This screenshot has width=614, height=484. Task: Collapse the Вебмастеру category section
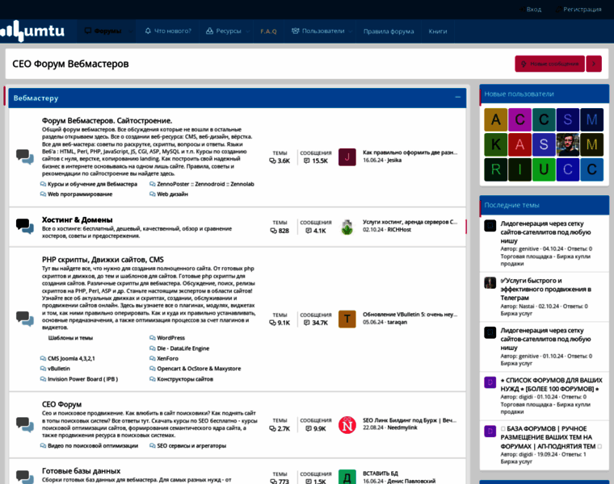(x=458, y=98)
